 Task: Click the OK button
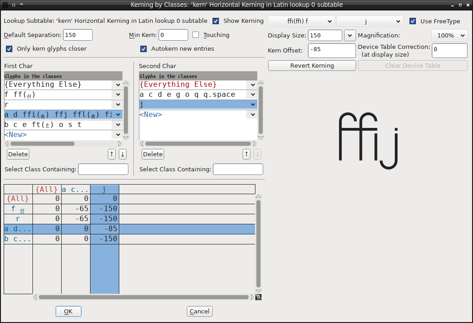click(69, 311)
